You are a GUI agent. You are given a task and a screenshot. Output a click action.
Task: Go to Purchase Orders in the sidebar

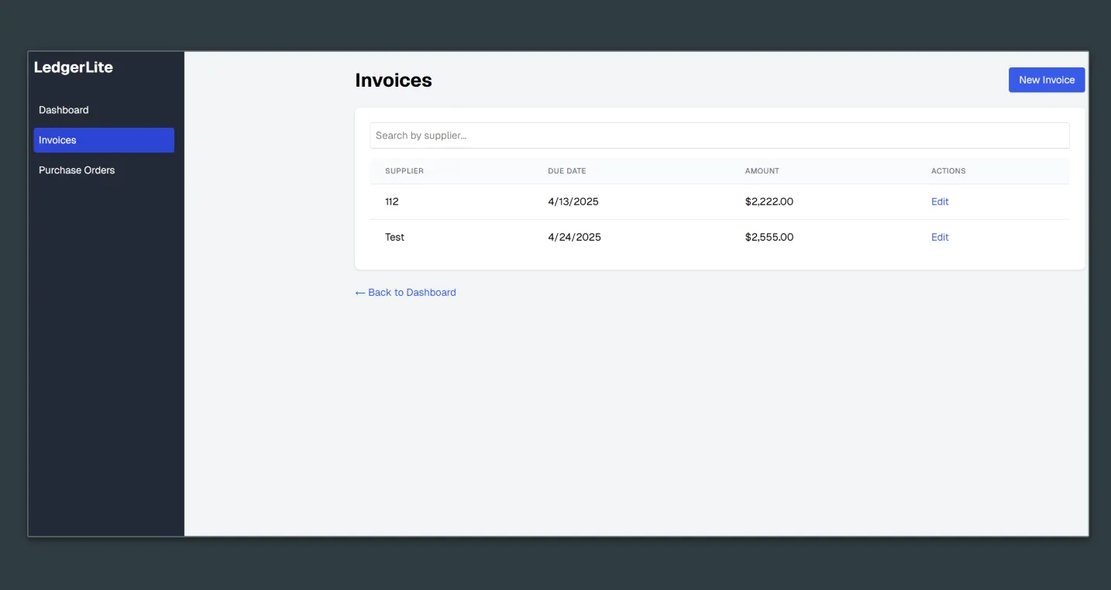77,170
